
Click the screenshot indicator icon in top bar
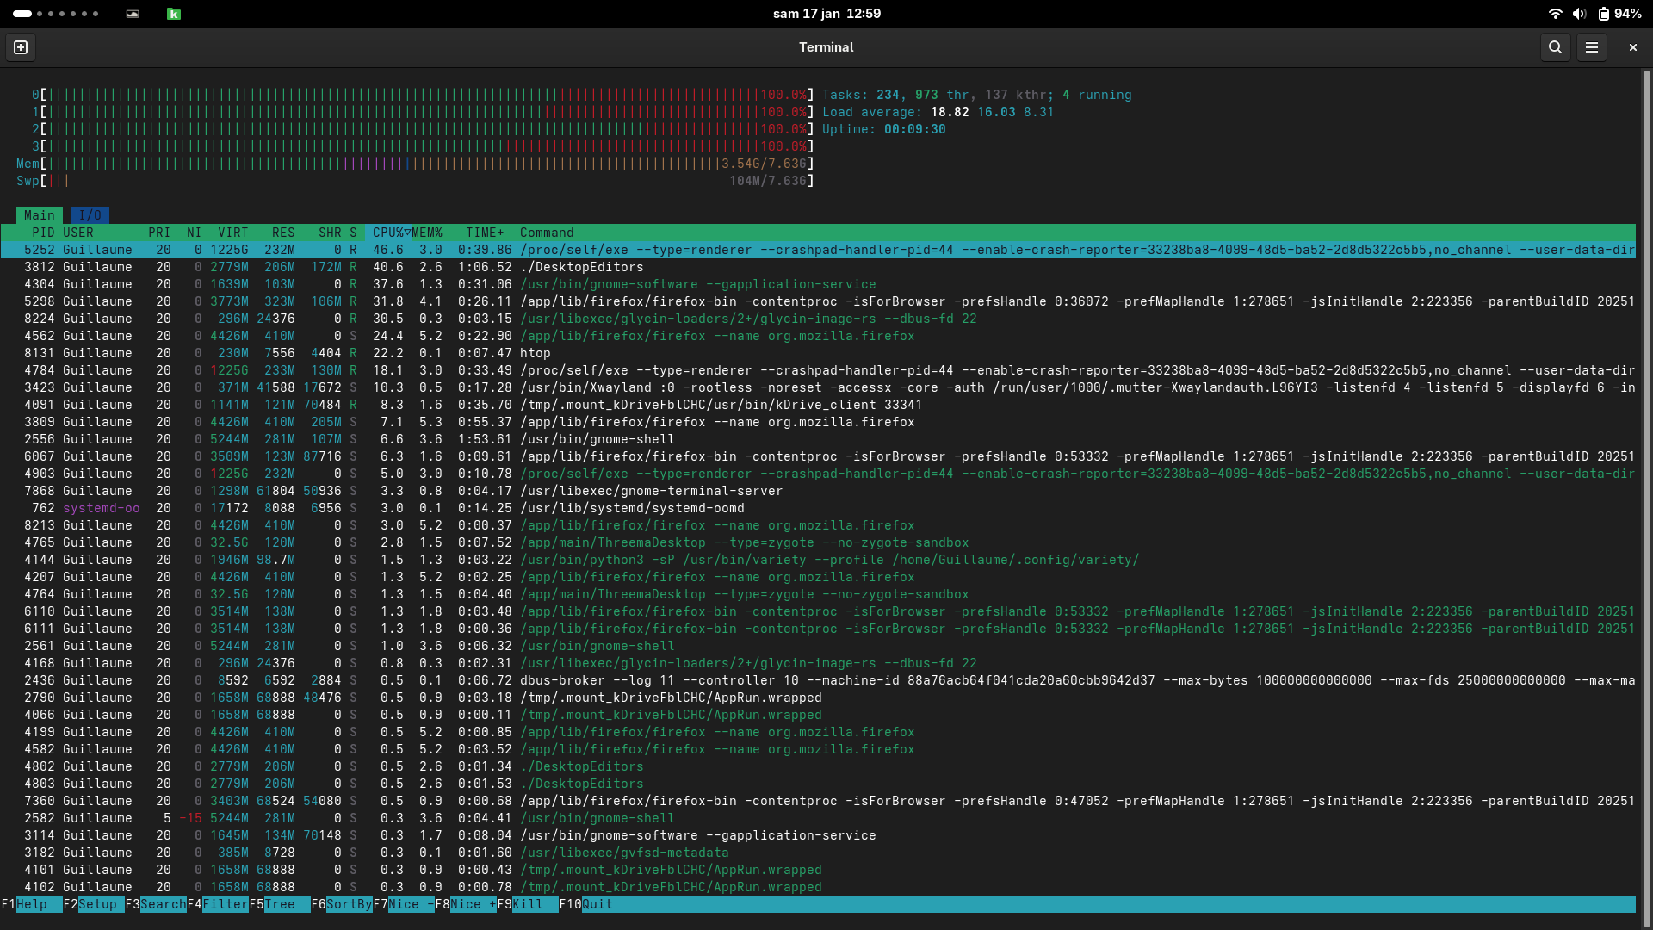tap(133, 14)
